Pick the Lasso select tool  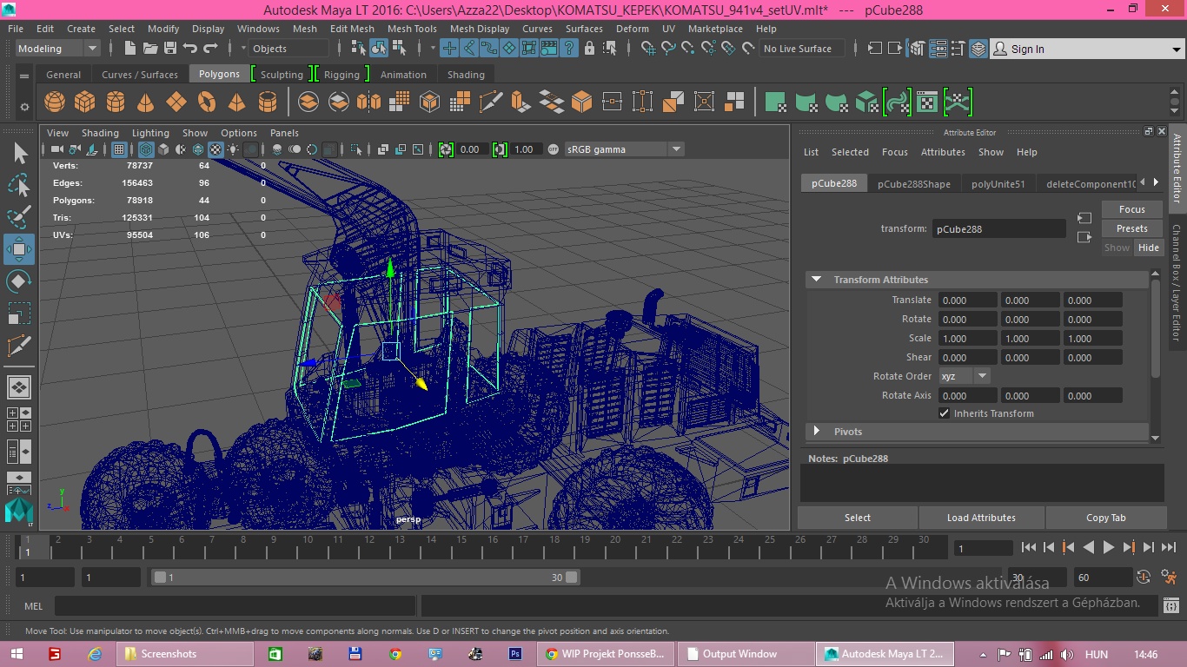click(x=19, y=186)
